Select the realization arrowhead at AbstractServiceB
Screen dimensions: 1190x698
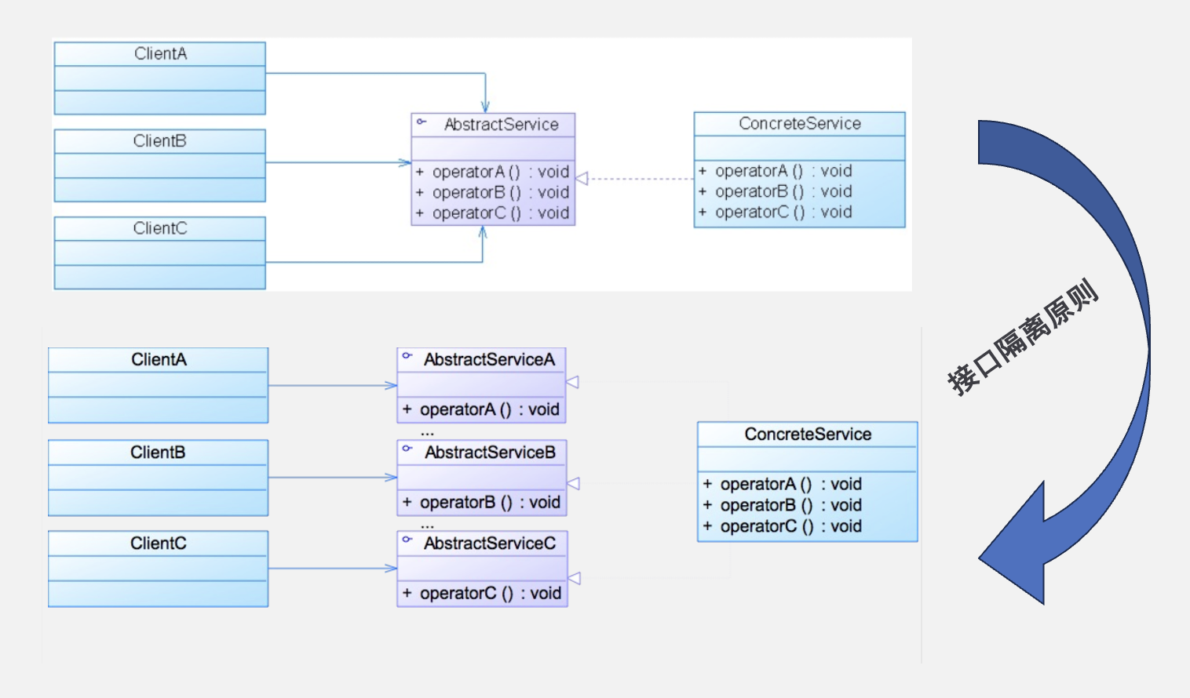click(574, 483)
